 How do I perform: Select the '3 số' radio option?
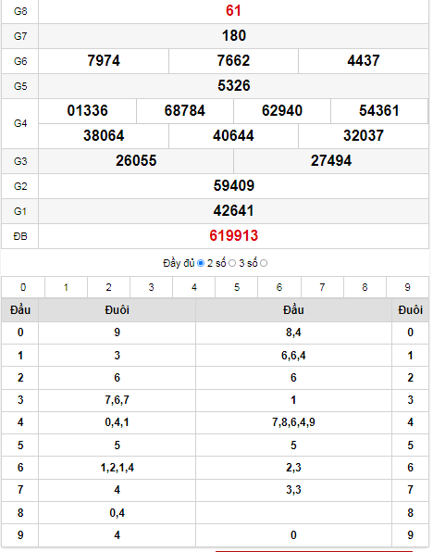pyautogui.click(x=264, y=263)
